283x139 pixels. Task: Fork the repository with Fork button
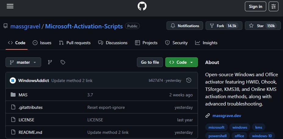click(x=224, y=26)
